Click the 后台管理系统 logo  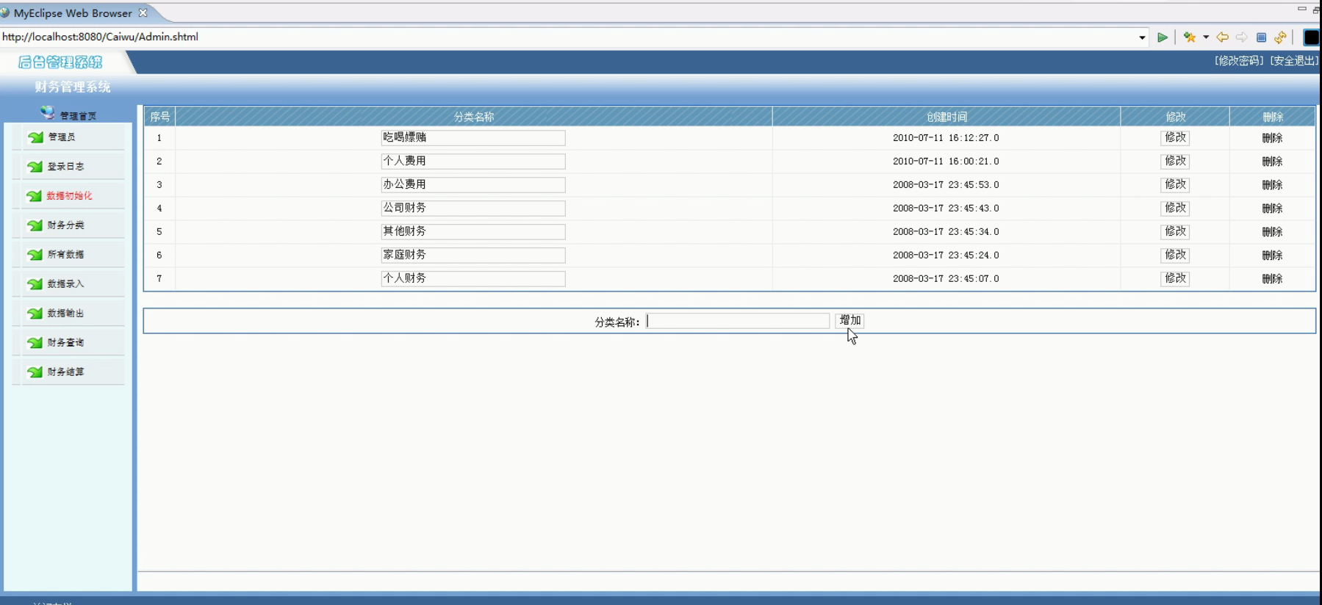tap(60, 62)
